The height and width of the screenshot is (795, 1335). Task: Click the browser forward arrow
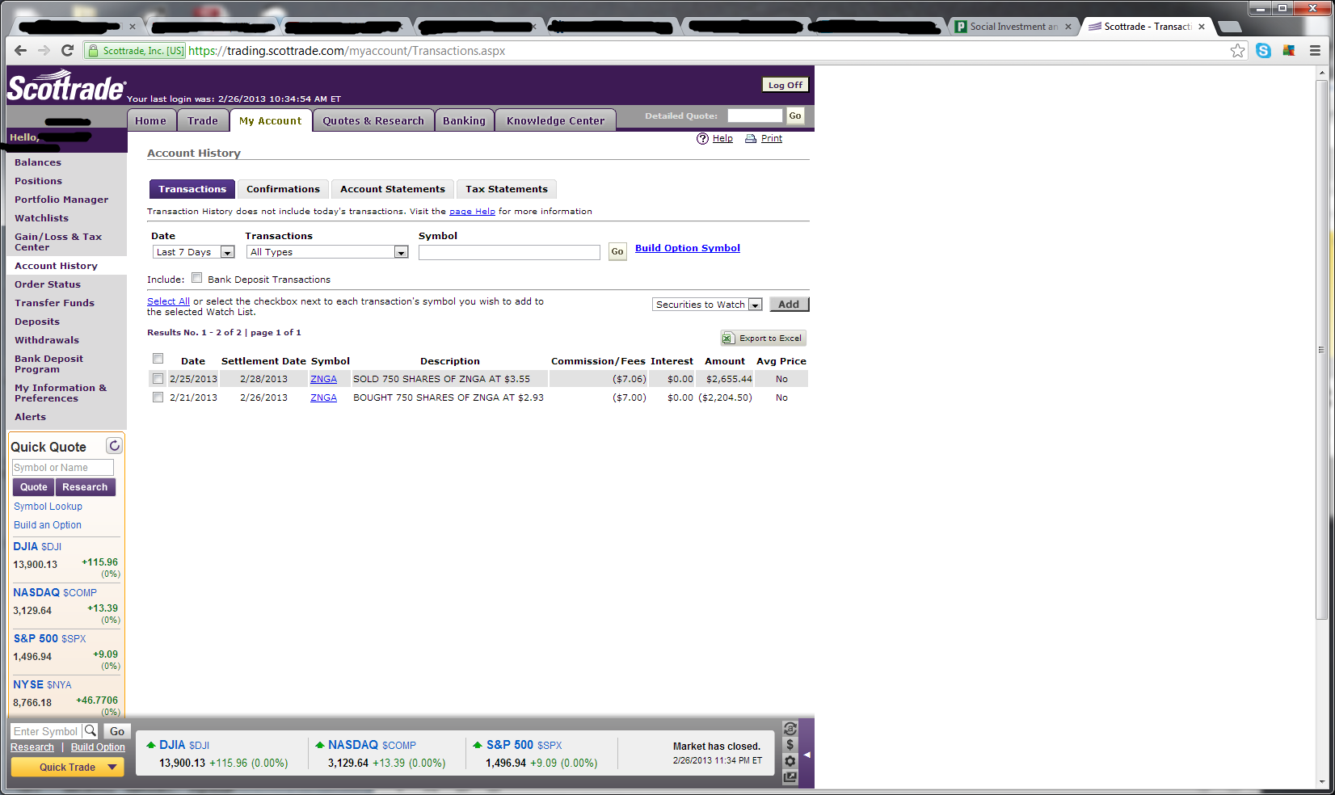pyautogui.click(x=44, y=50)
